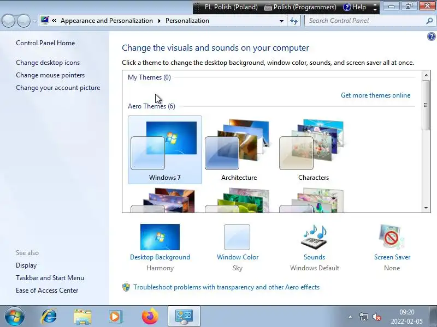This screenshot has width=437, height=327.
Task: Click the Desktop Background label link
Action: pos(160,257)
